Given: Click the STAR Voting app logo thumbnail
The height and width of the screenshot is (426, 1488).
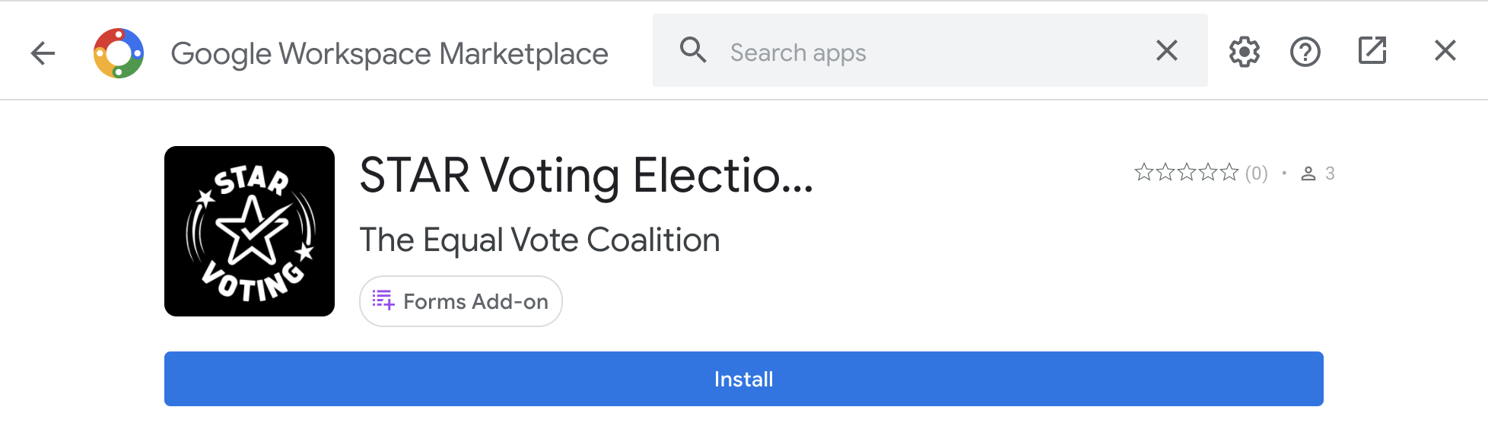Looking at the screenshot, I should click(250, 231).
